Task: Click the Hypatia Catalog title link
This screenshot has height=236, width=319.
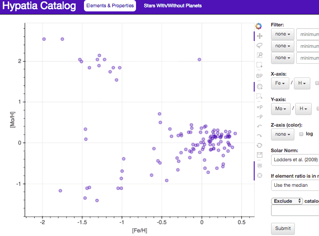Action: [x=39, y=5]
